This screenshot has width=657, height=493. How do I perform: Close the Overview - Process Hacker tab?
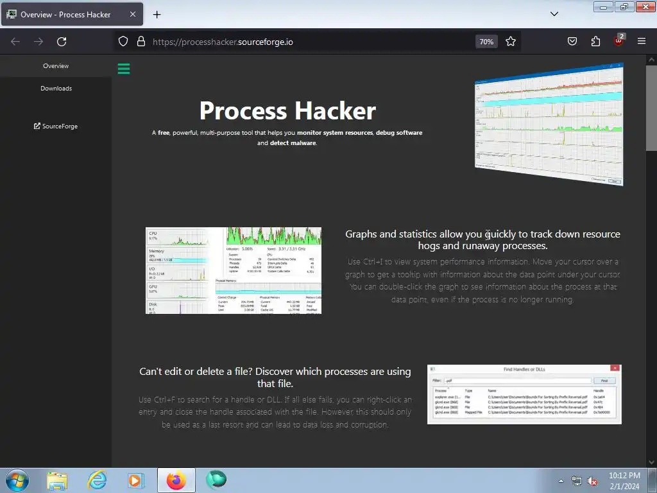pyautogui.click(x=133, y=14)
